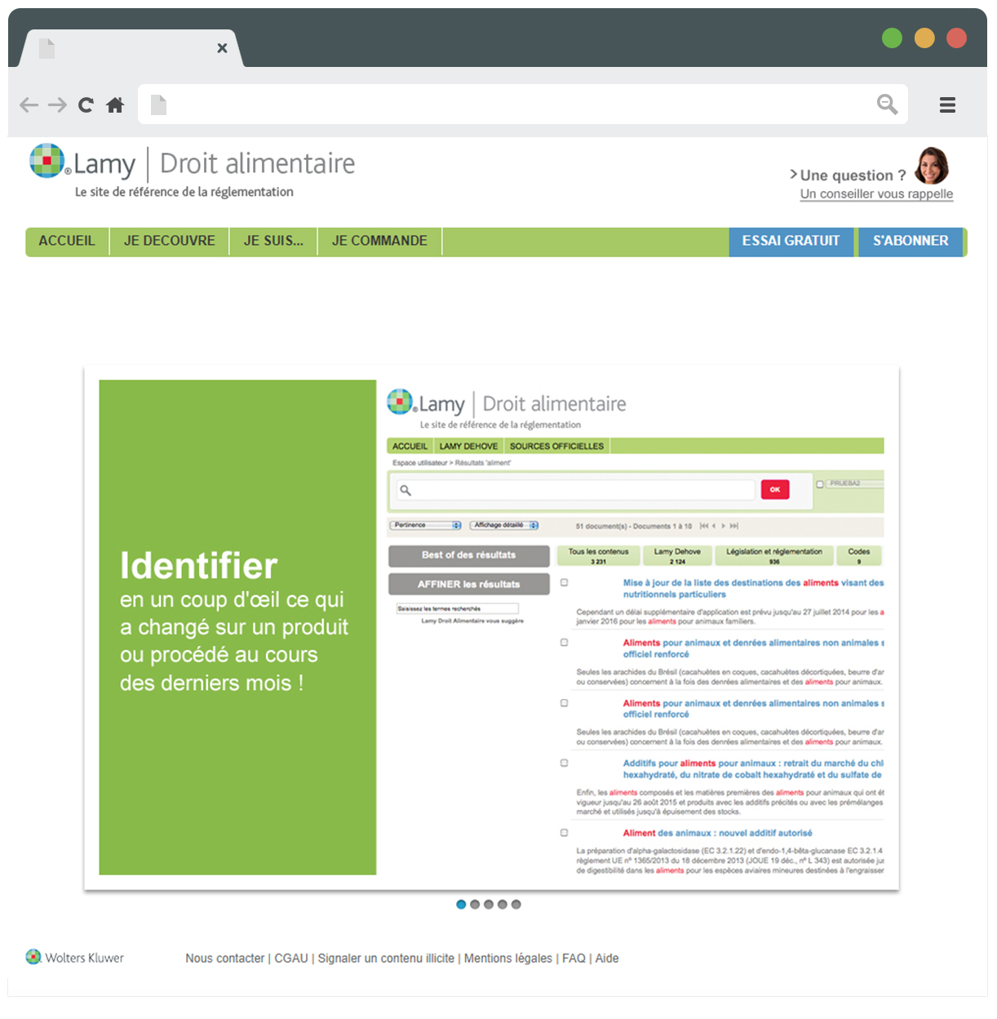Jump to the fourth carousel slide dot
This screenshot has width=997, height=1019.
pos(503,904)
